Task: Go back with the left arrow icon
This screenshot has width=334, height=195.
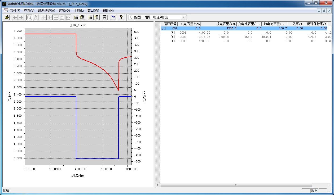Action: 15,17
